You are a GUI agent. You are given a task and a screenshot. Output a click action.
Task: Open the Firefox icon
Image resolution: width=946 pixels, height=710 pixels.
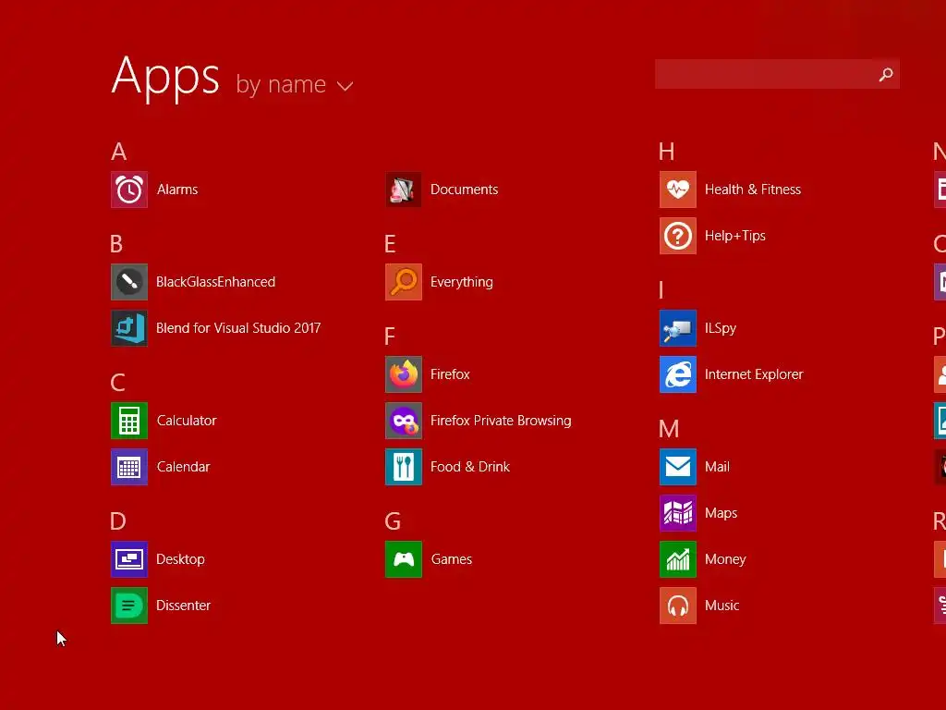[x=404, y=374]
